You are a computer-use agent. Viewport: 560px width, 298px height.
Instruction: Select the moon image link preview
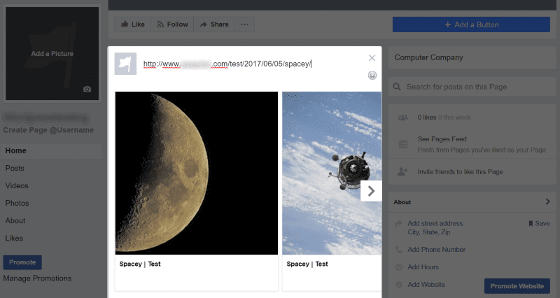[197, 173]
